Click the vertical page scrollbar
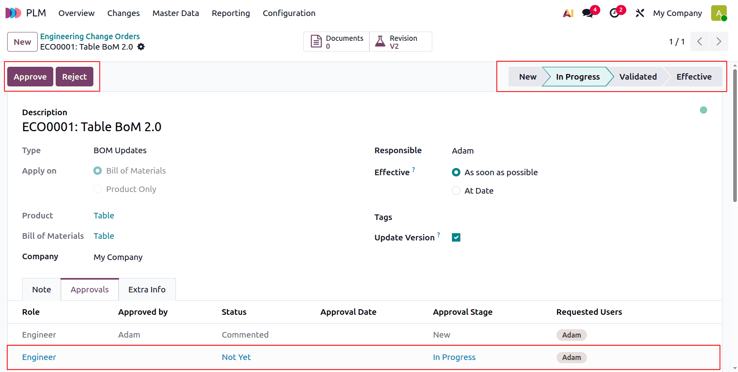This screenshot has height=372, width=738. tap(735, 136)
